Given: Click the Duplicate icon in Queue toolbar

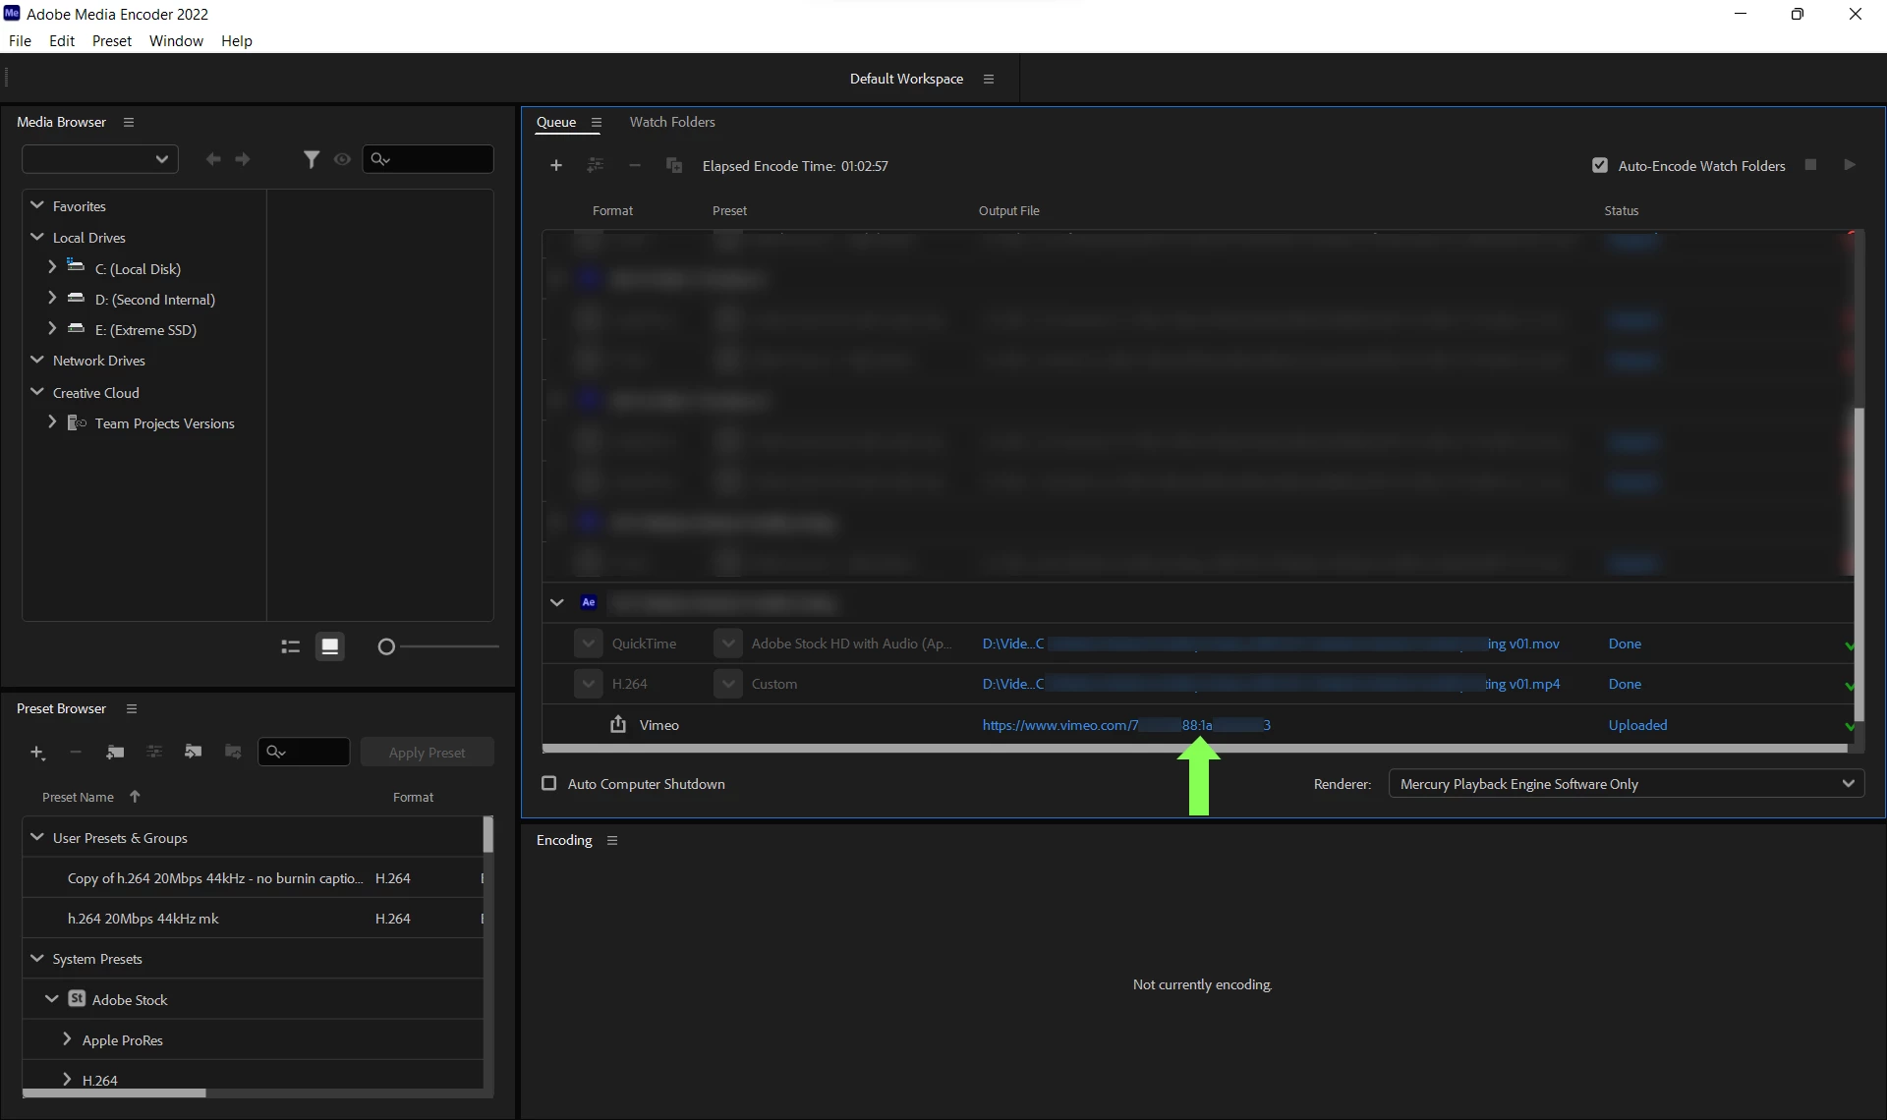Looking at the screenshot, I should click(x=673, y=165).
